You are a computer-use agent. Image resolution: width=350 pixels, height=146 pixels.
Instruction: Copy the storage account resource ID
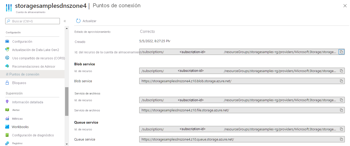click(x=341, y=52)
